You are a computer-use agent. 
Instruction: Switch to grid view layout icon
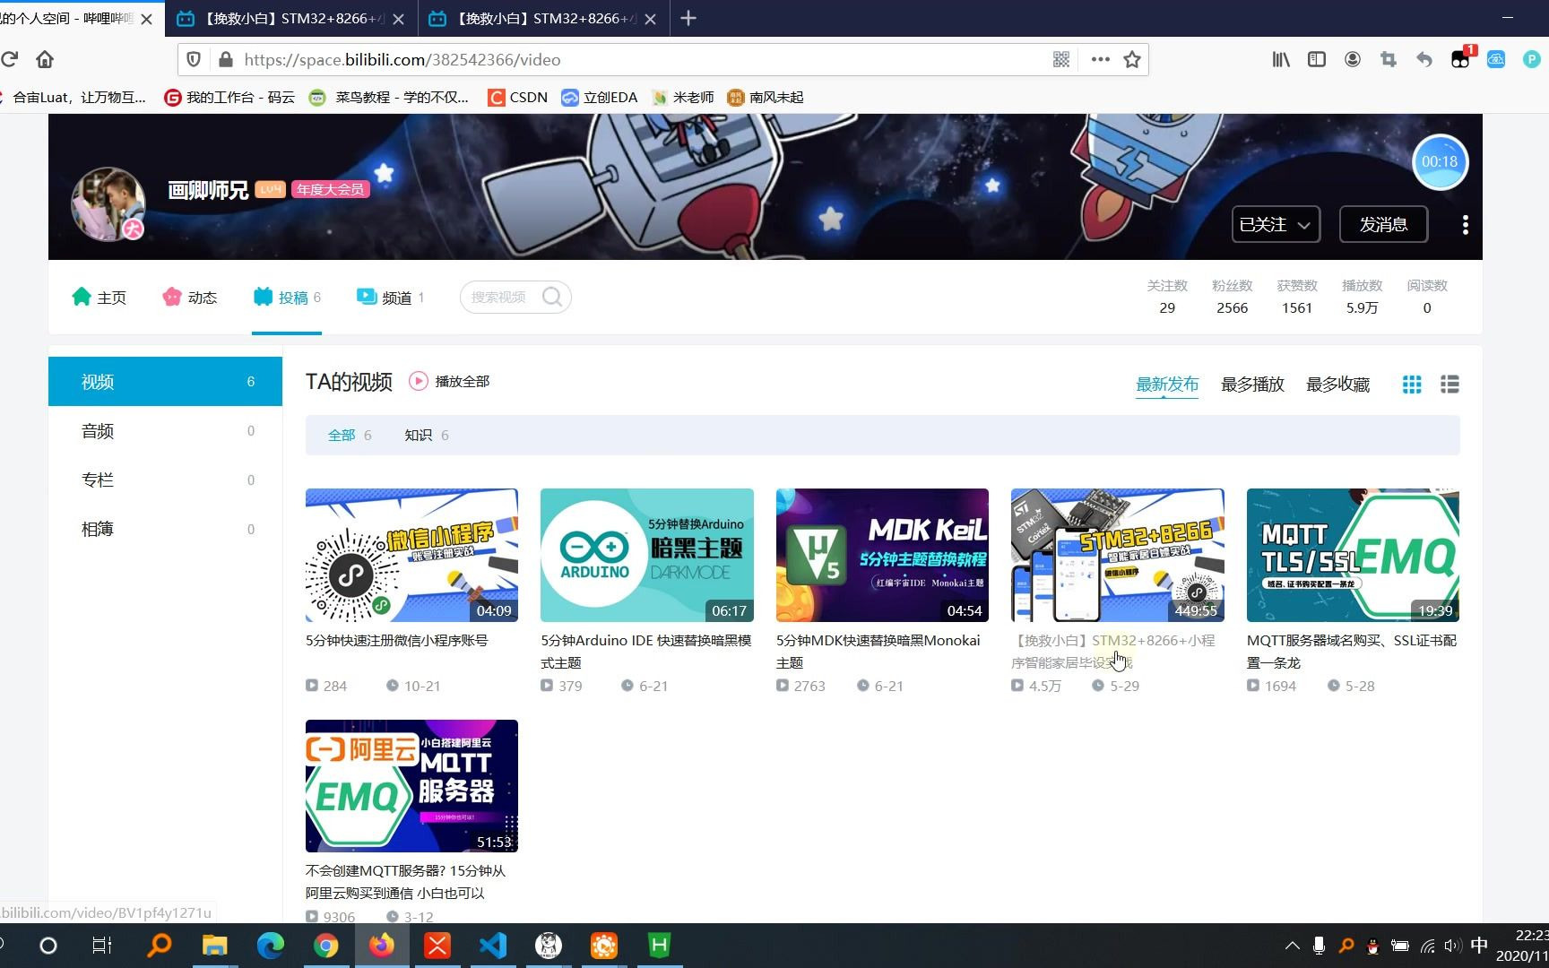[x=1412, y=385]
